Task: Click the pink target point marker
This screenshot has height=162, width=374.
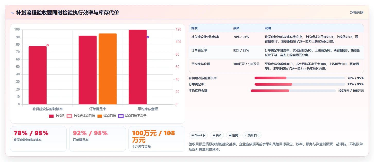Action: (48, 45)
